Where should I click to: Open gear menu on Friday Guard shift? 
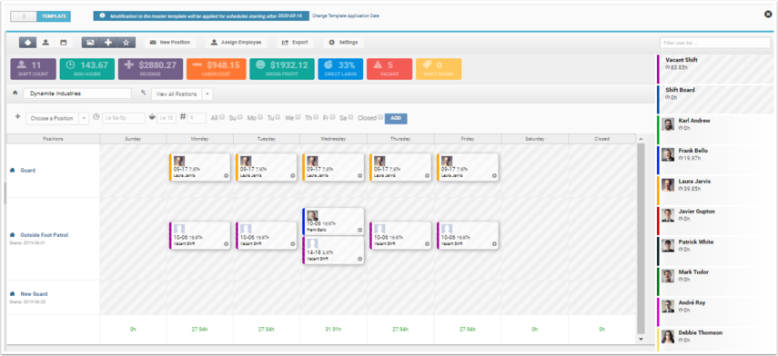pyautogui.click(x=494, y=176)
